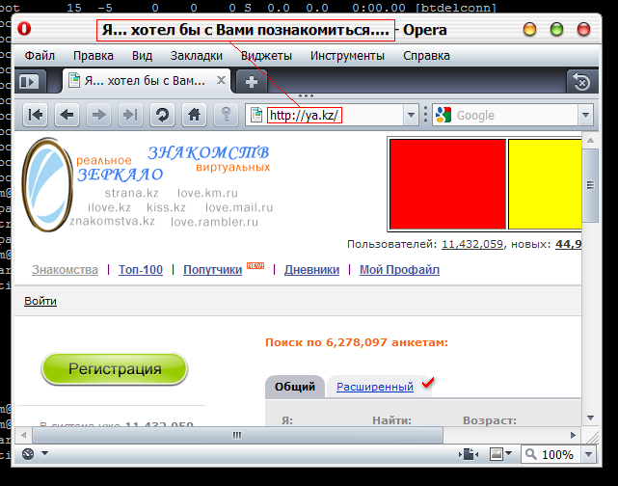Image resolution: width=618 pixels, height=486 pixels.
Task: Click the Регистрация button
Action: 115,369
